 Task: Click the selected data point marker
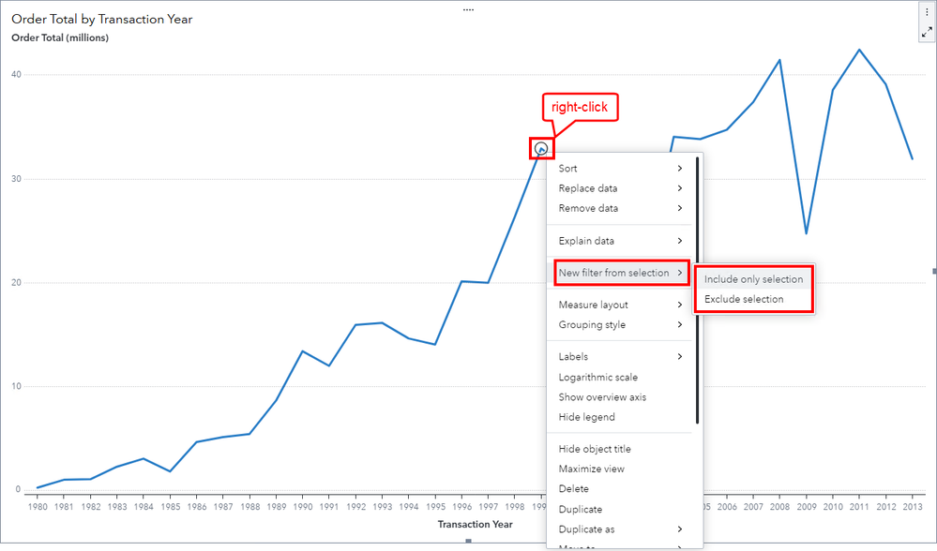pos(541,148)
